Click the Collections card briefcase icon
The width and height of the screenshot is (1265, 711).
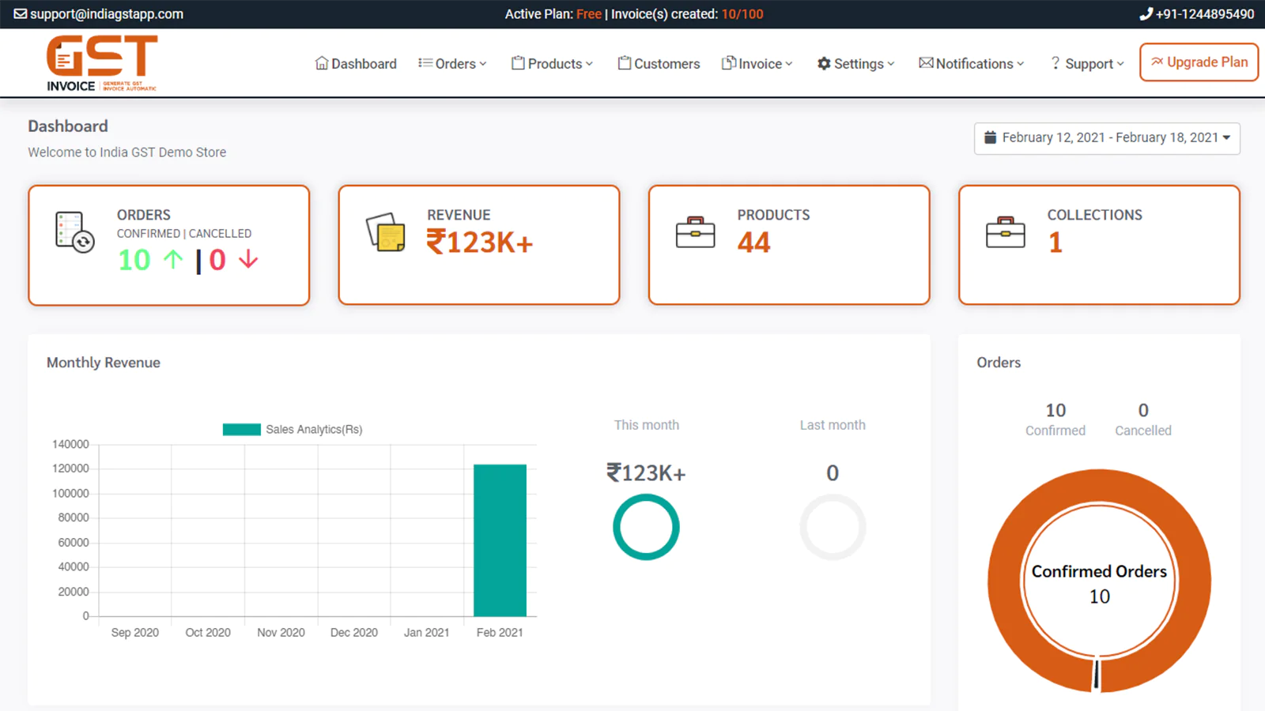click(1005, 232)
